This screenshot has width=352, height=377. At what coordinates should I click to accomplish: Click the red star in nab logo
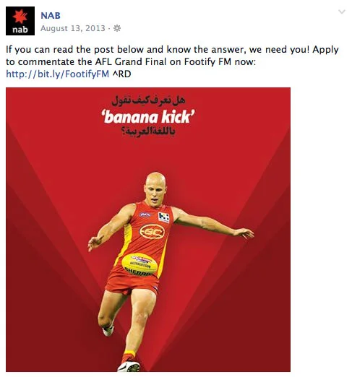pyautogui.click(x=20, y=17)
